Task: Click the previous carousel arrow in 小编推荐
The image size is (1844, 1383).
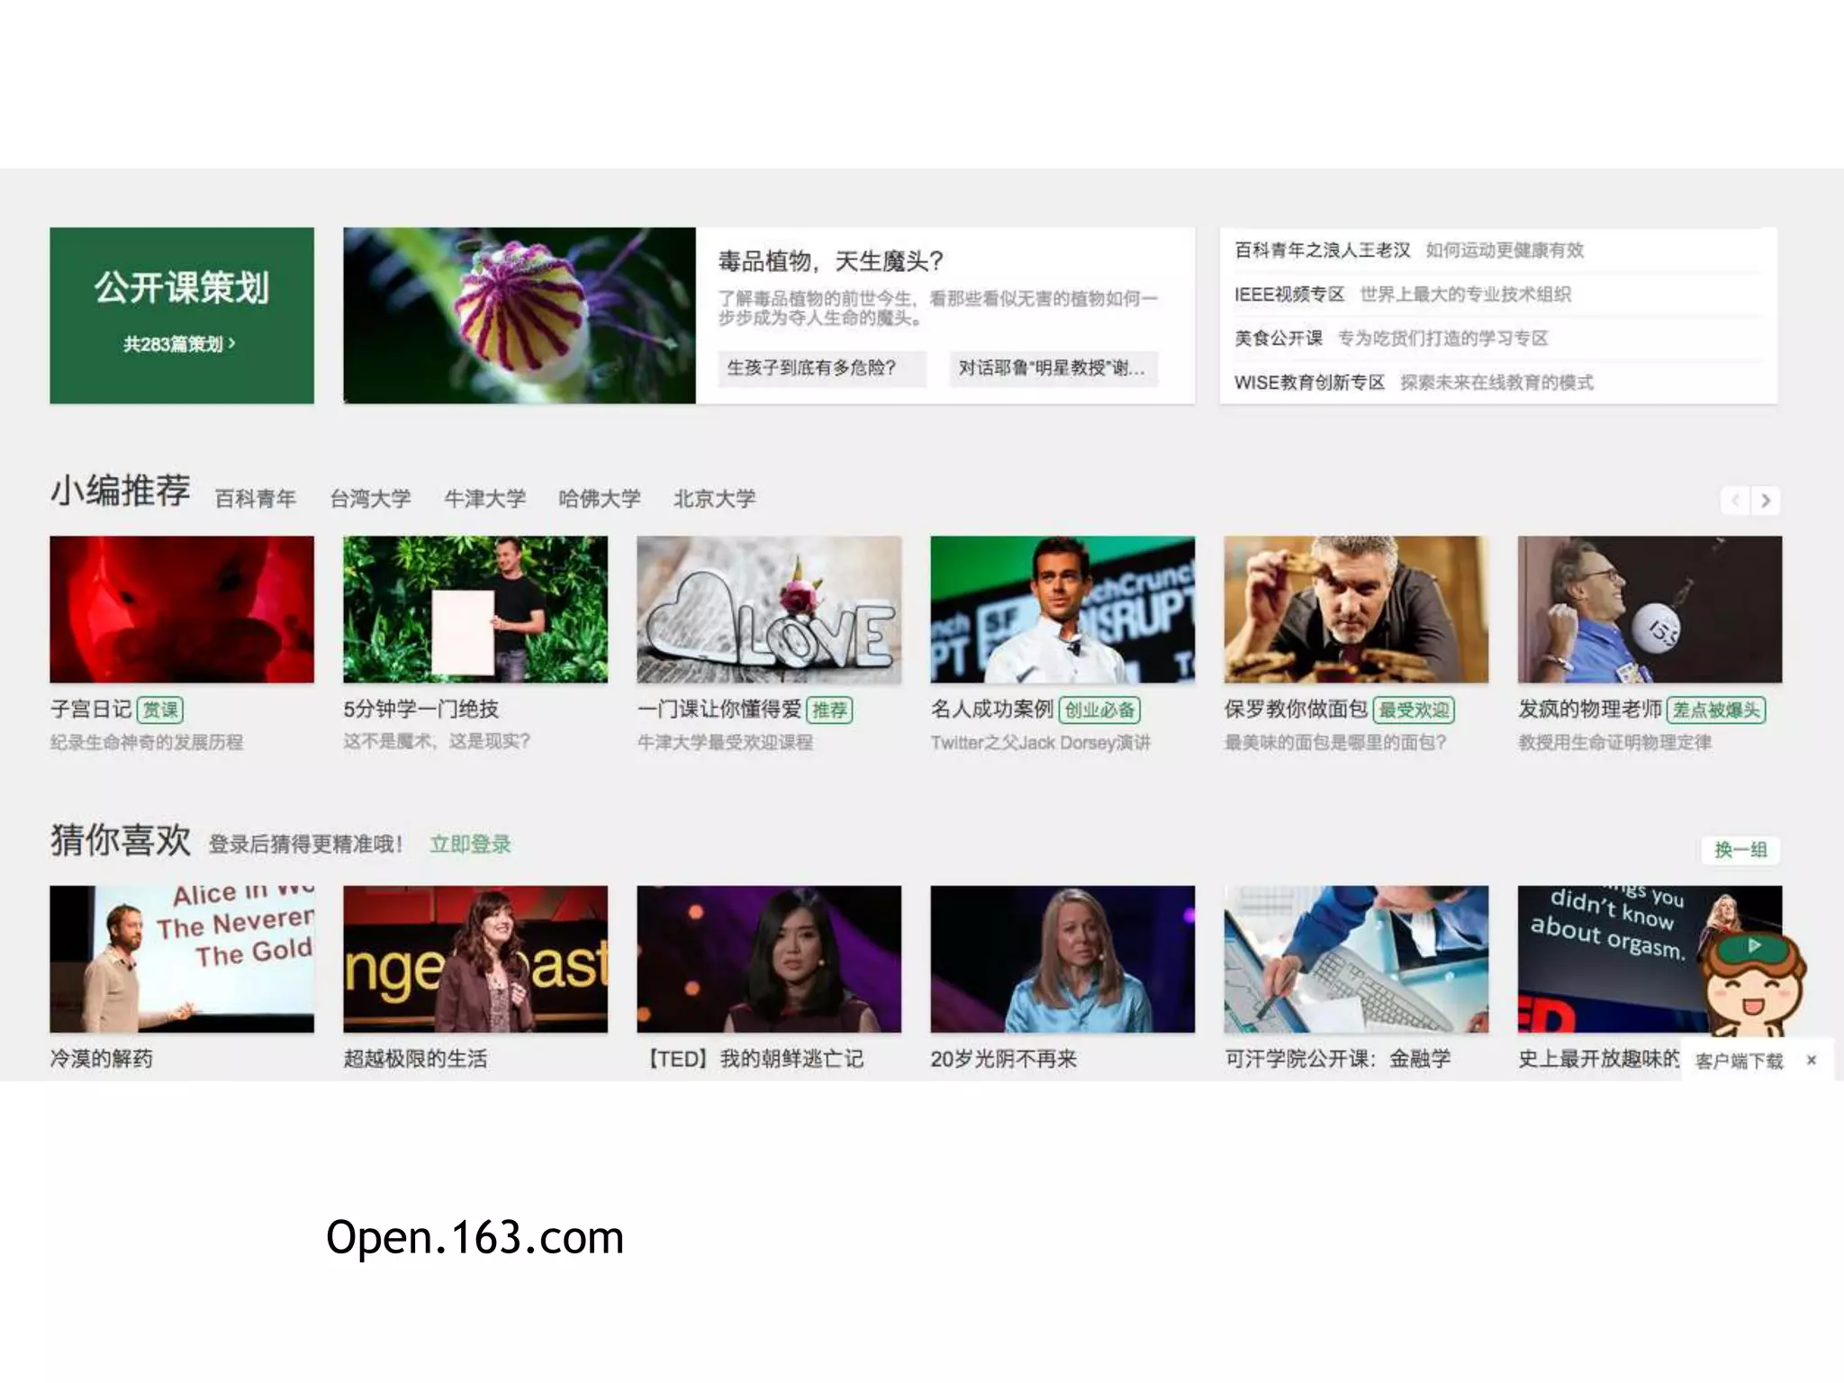Action: 1735,501
